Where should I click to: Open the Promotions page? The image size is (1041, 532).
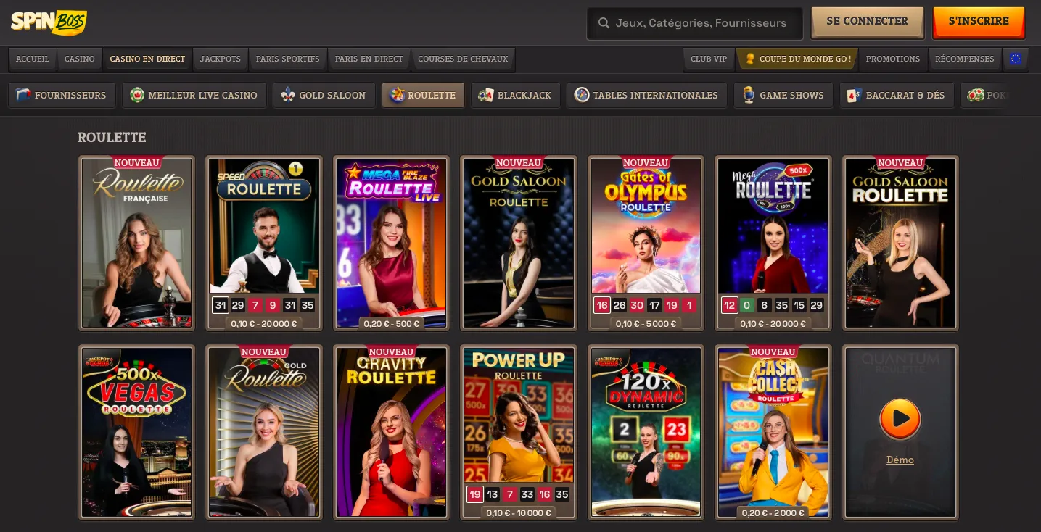[893, 59]
